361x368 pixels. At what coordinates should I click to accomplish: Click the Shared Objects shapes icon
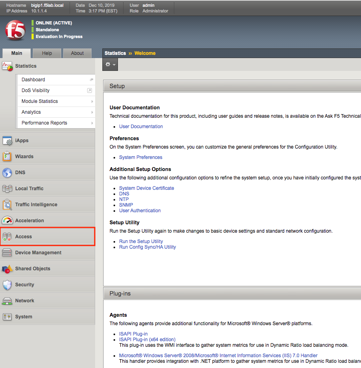click(7, 269)
